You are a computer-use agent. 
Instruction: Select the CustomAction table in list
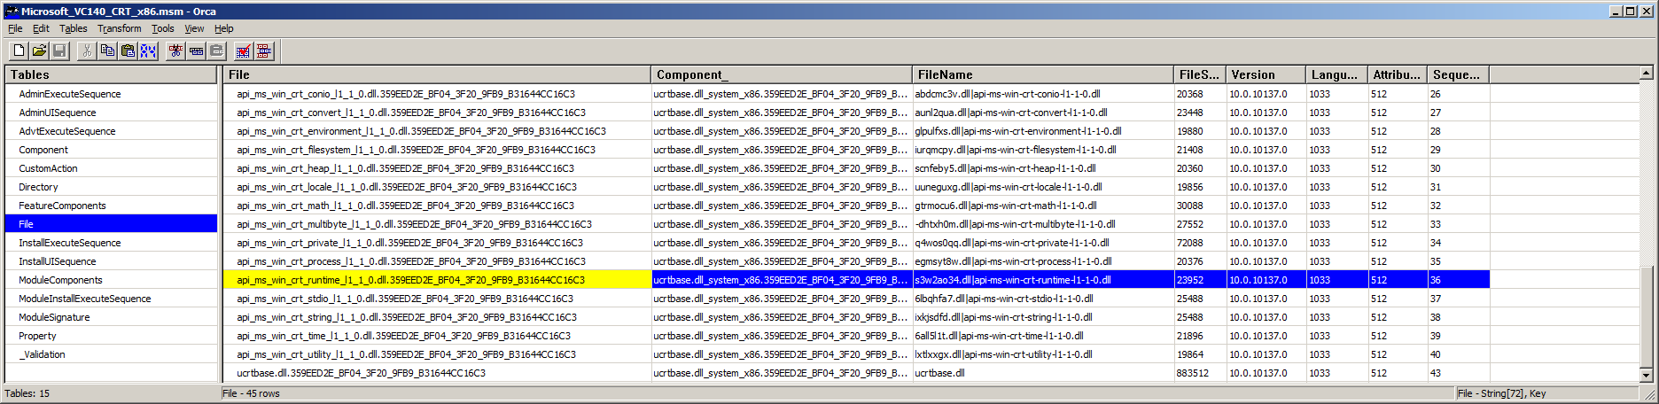point(48,168)
